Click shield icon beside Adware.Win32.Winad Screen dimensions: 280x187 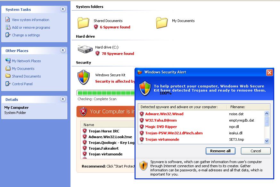click(142, 114)
